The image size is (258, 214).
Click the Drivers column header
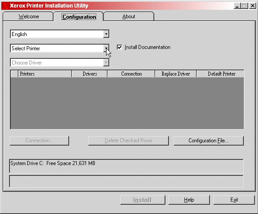[90, 74]
